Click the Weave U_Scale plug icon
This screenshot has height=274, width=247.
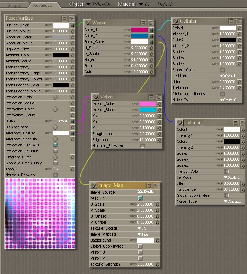152,48
